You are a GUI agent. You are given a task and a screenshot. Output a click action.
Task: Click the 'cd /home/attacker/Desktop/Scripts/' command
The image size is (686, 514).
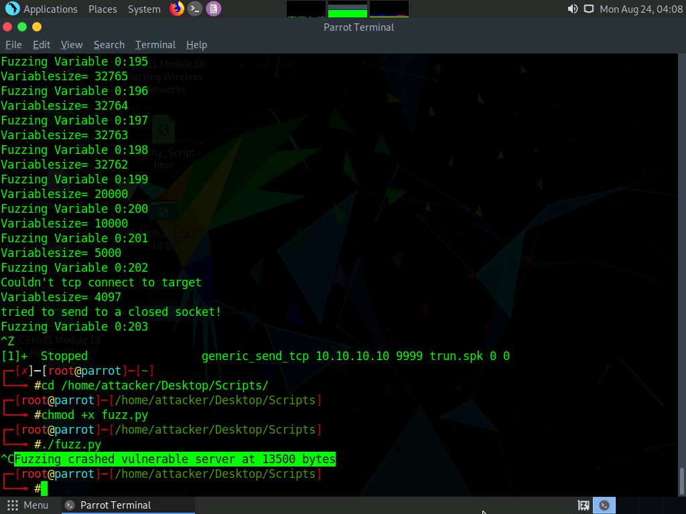155,385
